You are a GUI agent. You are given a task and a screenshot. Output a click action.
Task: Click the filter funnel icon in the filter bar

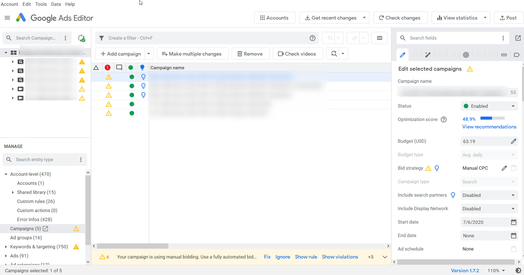click(x=101, y=38)
